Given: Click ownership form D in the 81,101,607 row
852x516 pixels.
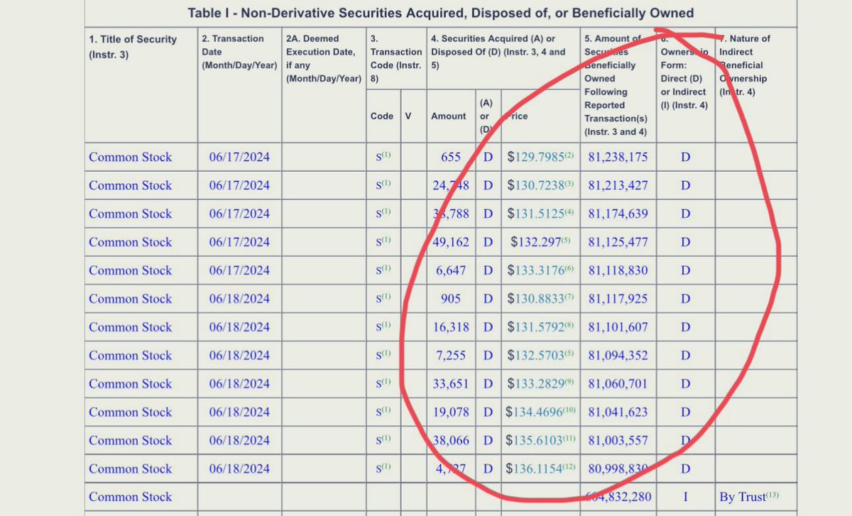Looking at the screenshot, I should pos(686,327).
